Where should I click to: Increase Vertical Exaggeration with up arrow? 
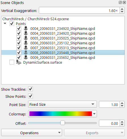pos(122,9)
